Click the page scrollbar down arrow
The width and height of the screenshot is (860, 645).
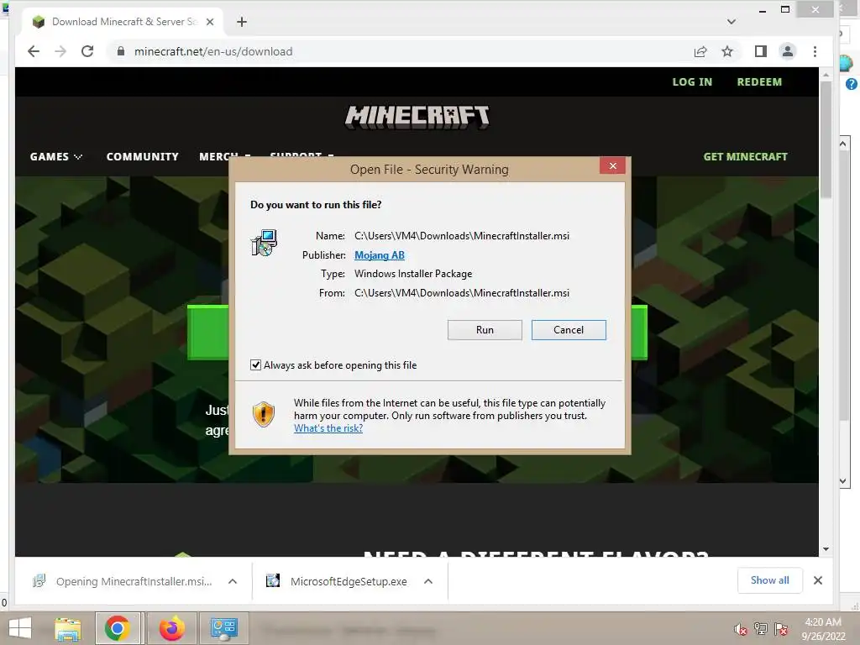[x=826, y=549]
